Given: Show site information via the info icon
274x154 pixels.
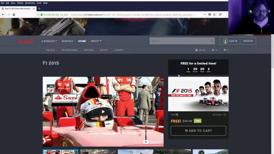Looking at the screenshot, I should click(38, 15).
